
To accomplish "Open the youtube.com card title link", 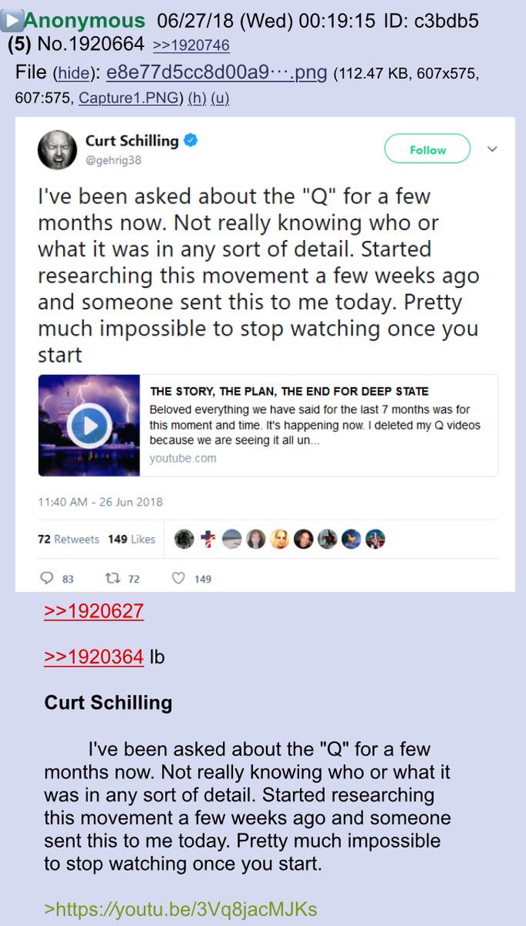I will pos(289,391).
